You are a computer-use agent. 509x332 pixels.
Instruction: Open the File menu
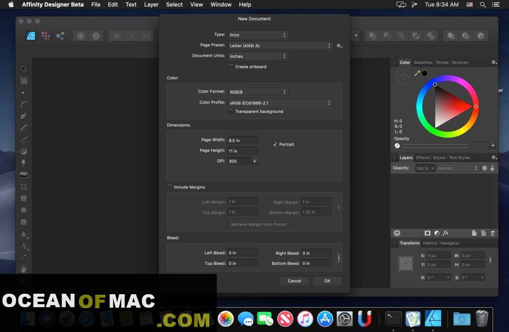tap(96, 4)
